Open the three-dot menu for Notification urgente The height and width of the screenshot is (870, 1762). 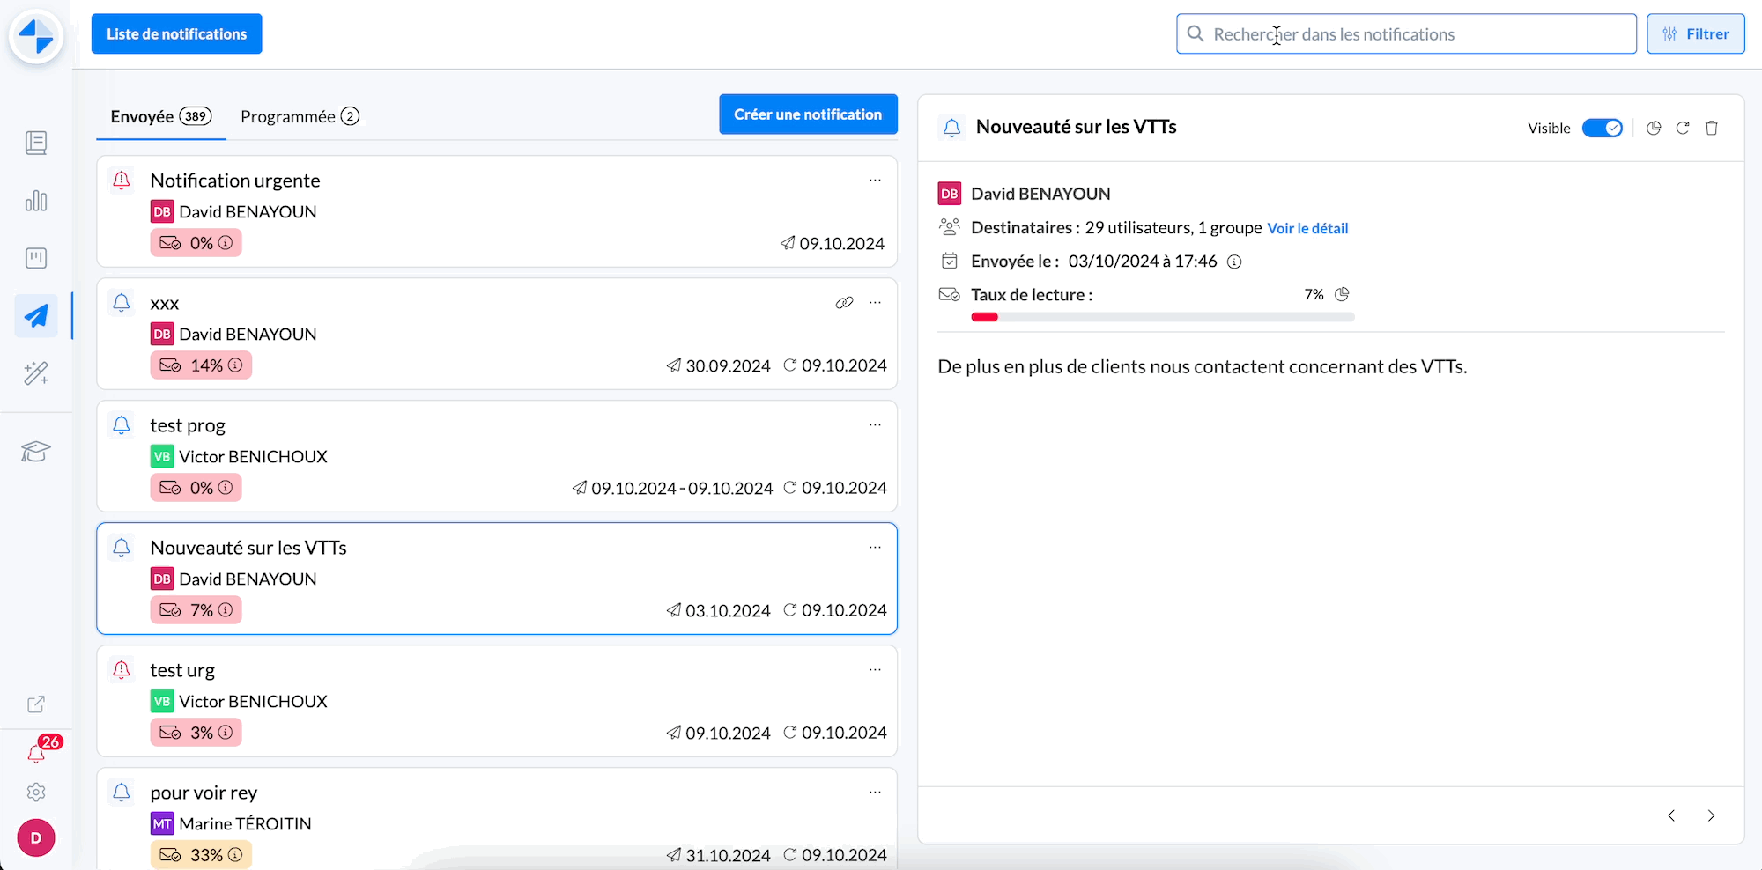point(875,181)
